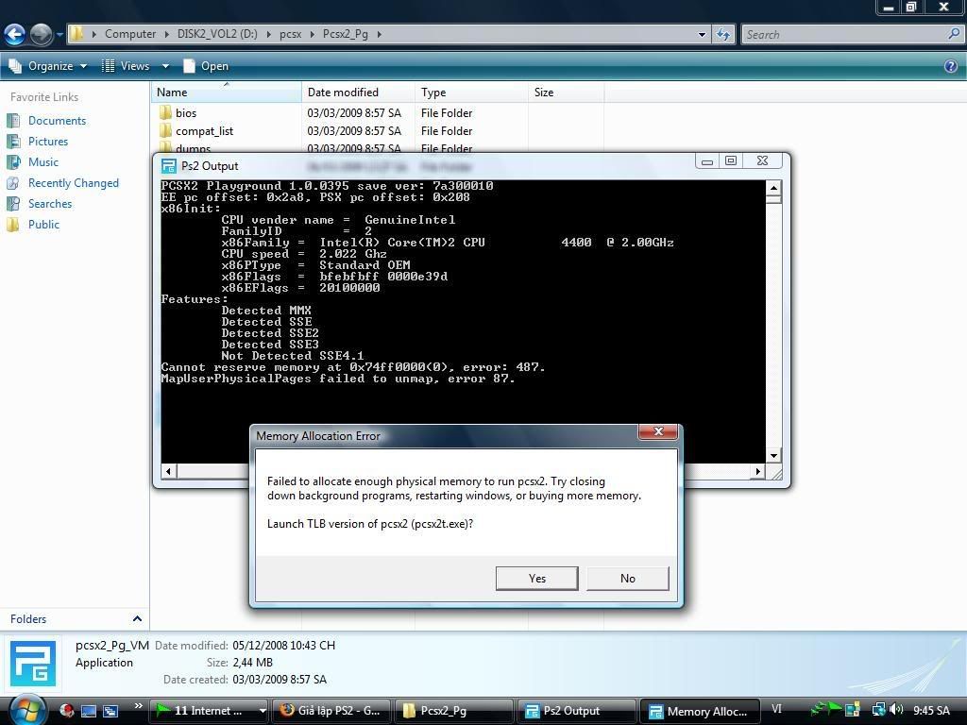967x725 pixels.
Task: Open Music favorite link
Action: click(x=43, y=162)
